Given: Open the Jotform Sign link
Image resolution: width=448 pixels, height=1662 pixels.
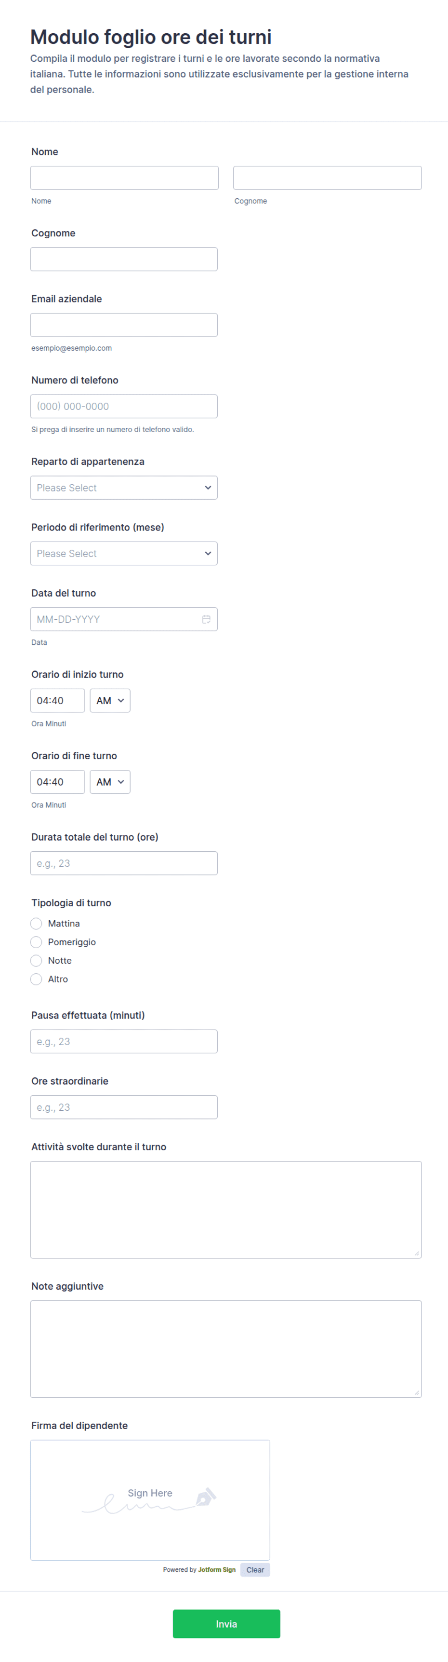Looking at the screenshot, I should click(x=217, y=1570).
